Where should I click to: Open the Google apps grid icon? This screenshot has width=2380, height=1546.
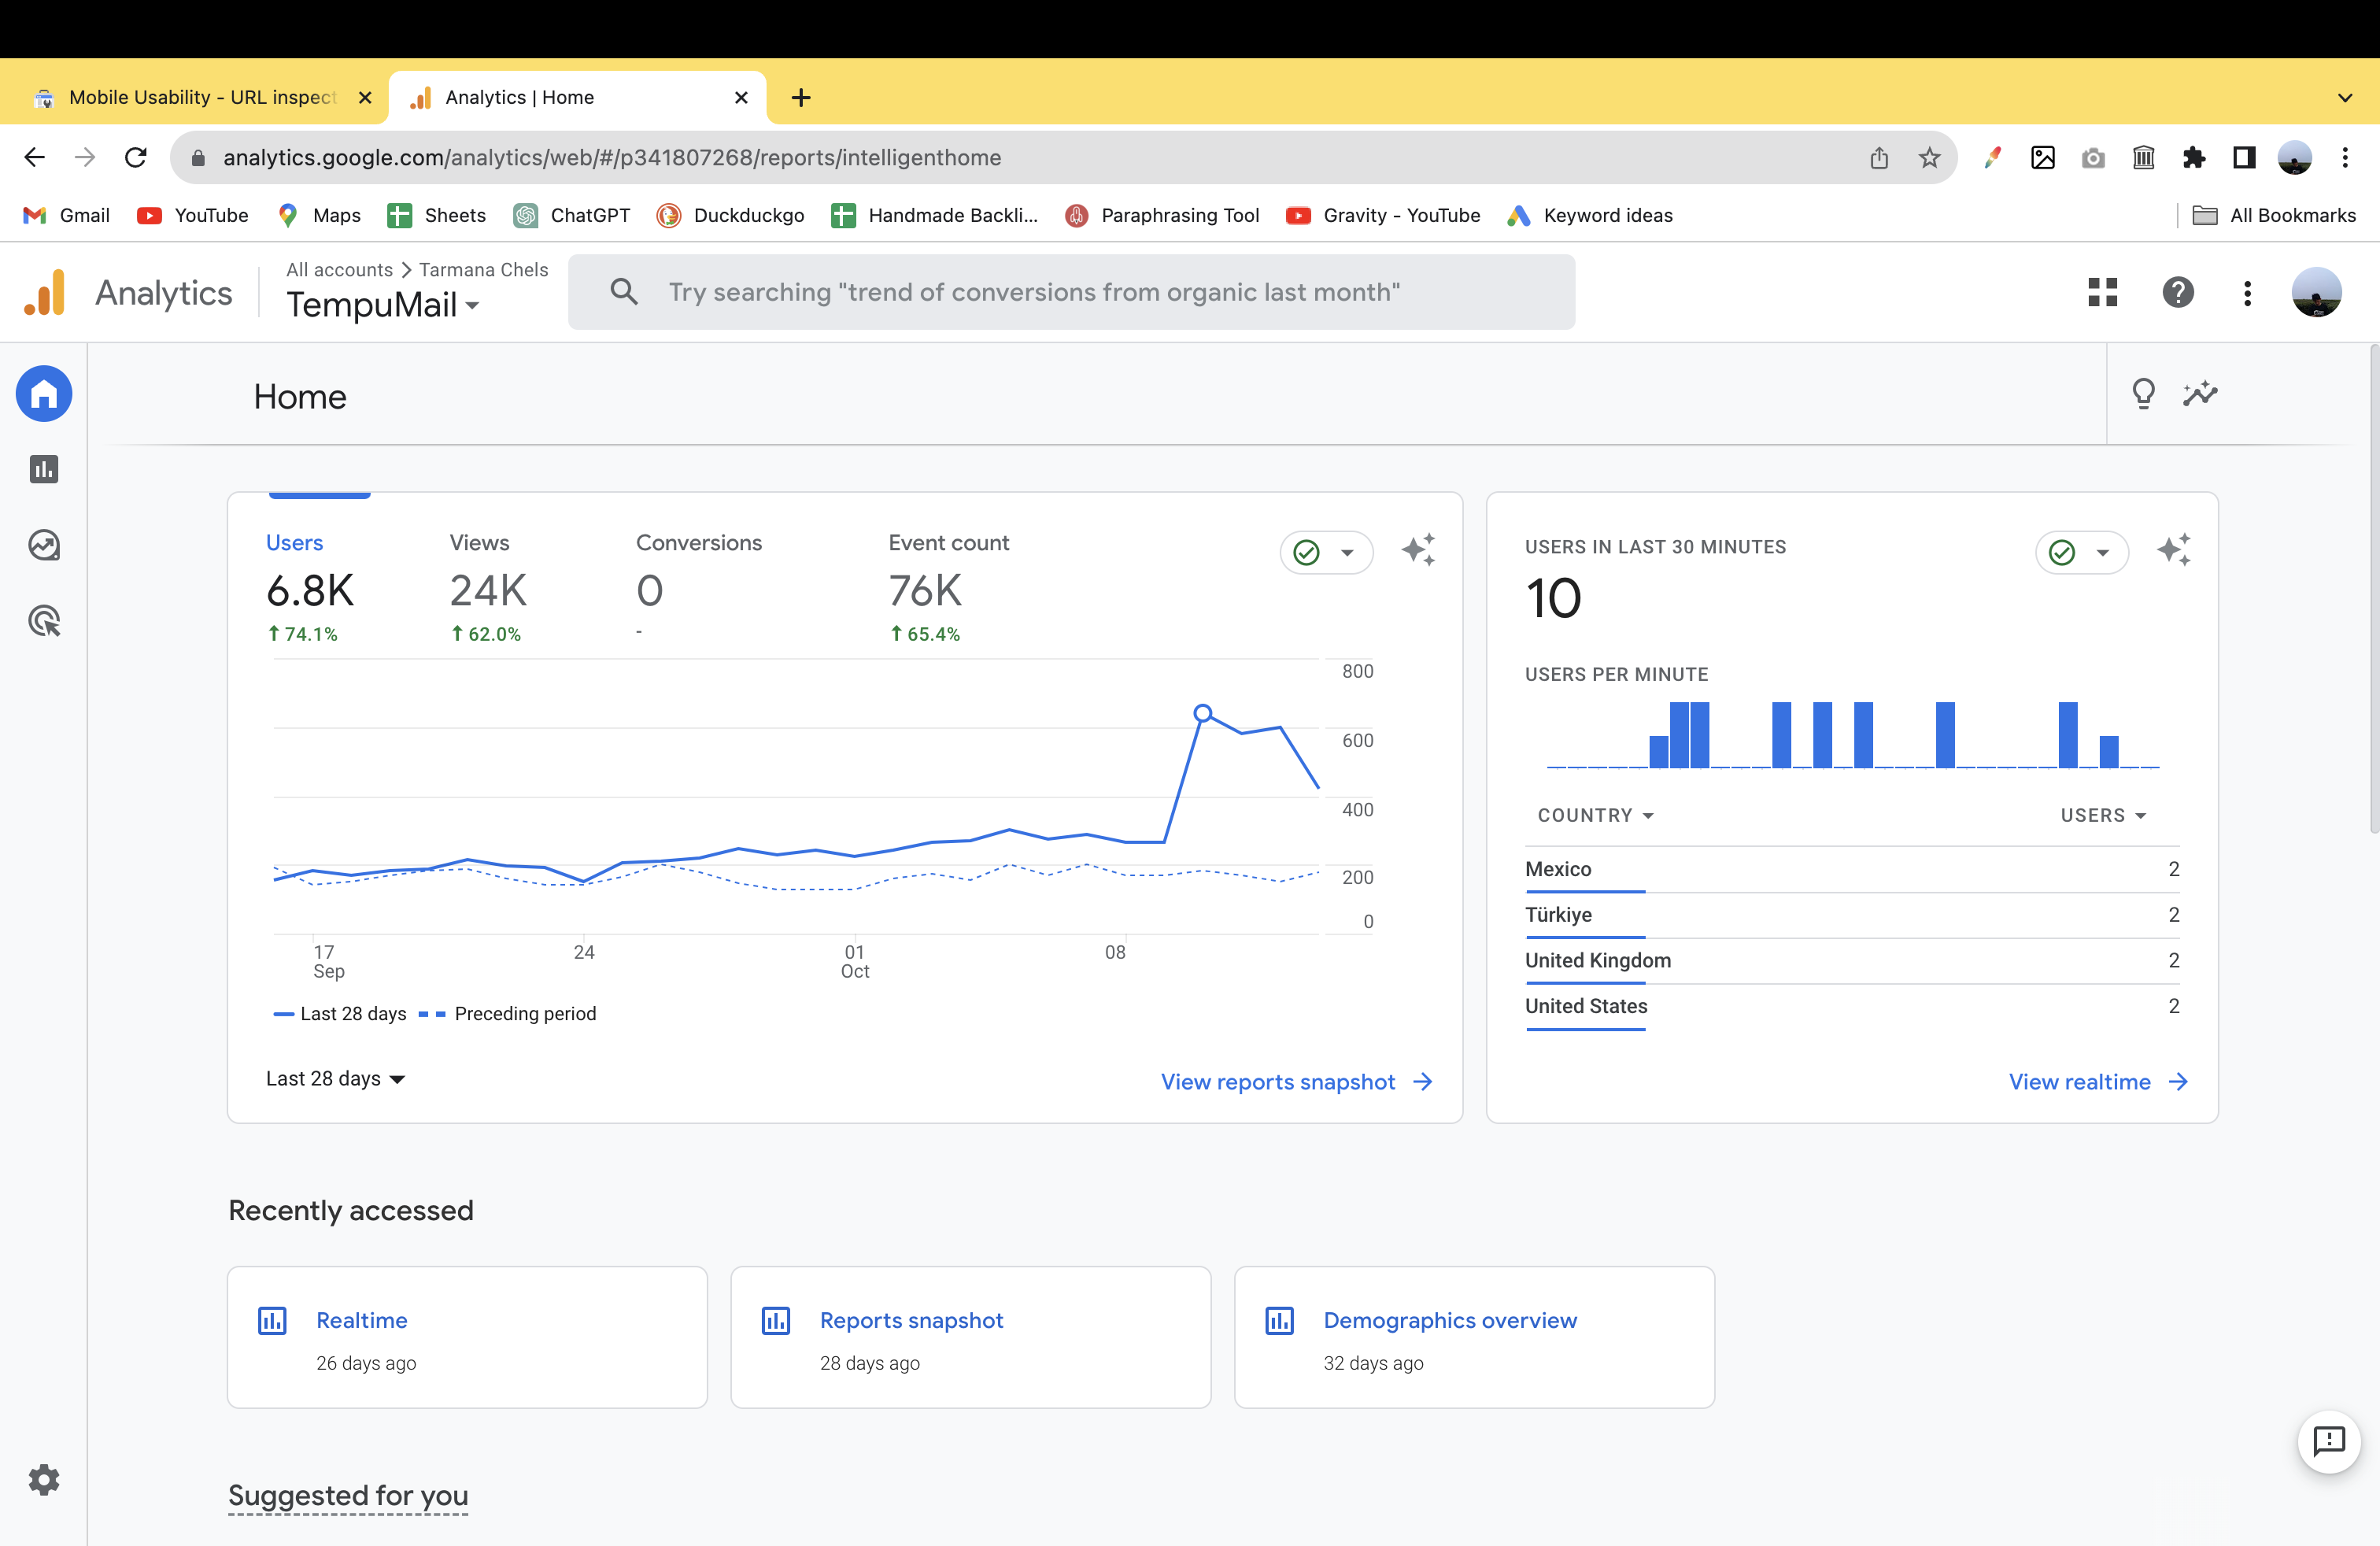(x=2102, y=292)
